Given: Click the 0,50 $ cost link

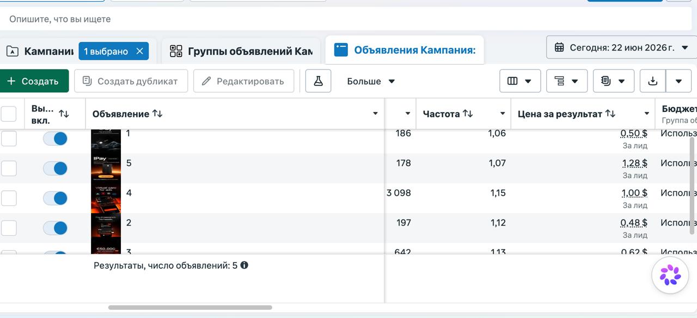Looking at the screenshot, I should [634, 133].
